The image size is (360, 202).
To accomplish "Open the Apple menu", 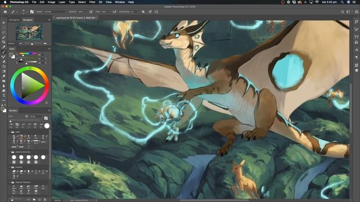I will tap(5, 2).
